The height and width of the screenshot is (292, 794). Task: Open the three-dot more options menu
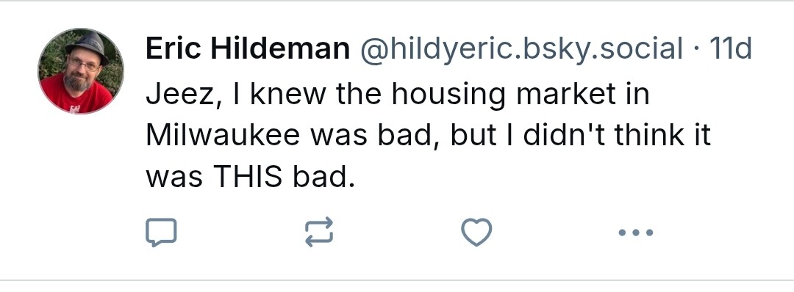[x=635, y=233]
